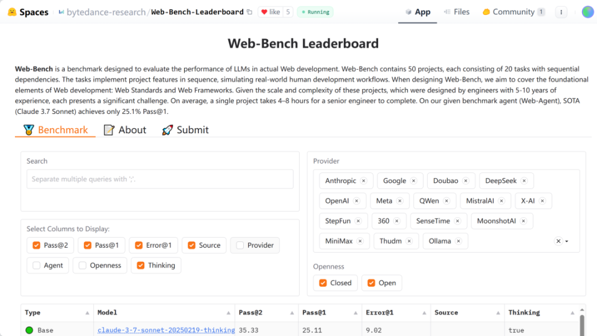The height and width of the screenshot is (336, 597).
Task: Click the Pass@1 value 25.11
Action: point(312,330)
